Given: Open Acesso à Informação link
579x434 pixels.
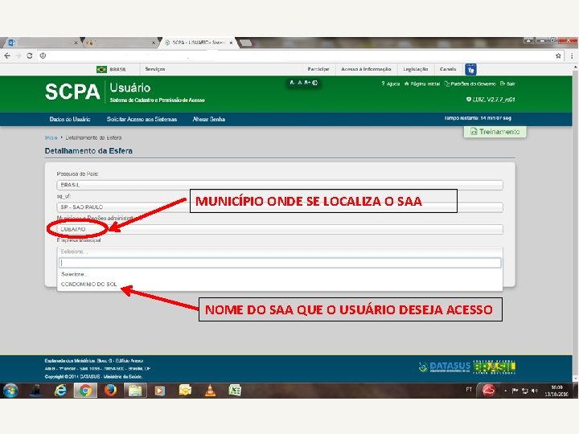Looking at the screenshot, I should 366,69.
